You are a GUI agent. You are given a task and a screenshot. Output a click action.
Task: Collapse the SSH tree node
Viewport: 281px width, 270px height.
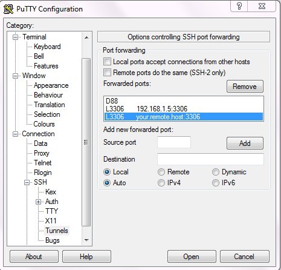27,182
